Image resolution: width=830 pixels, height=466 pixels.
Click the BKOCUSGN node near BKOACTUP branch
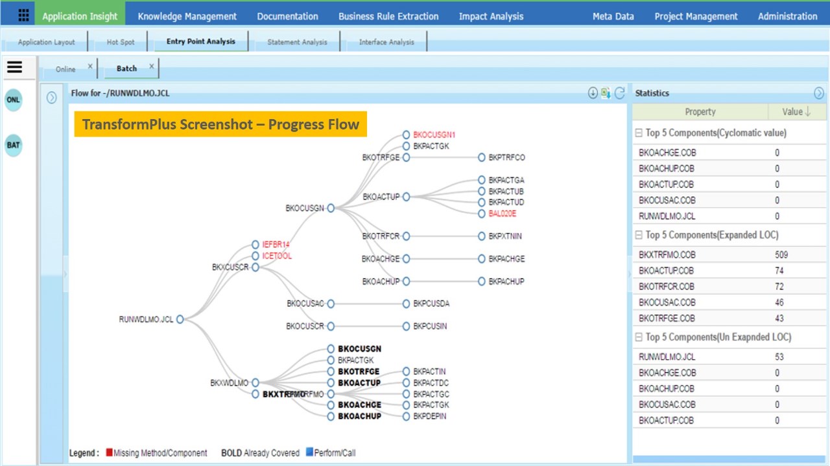pos(331,208)
